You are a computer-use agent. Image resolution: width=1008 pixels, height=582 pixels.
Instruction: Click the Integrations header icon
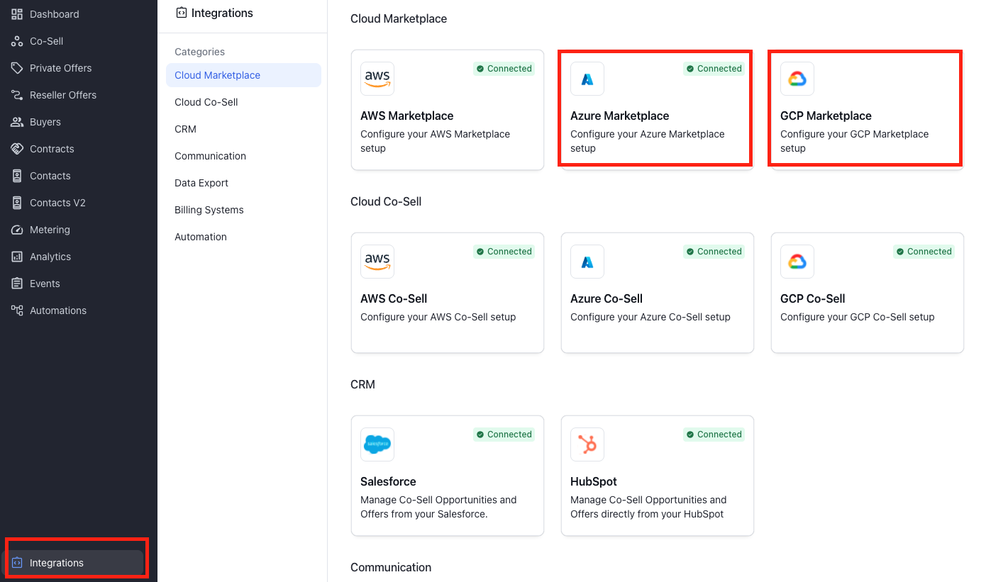(182, 13)
